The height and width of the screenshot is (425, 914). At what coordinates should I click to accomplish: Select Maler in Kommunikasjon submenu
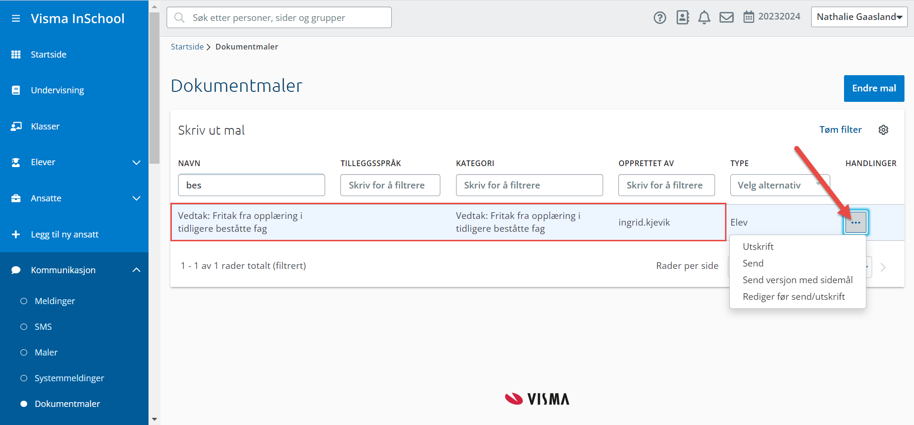coord(46,352)
